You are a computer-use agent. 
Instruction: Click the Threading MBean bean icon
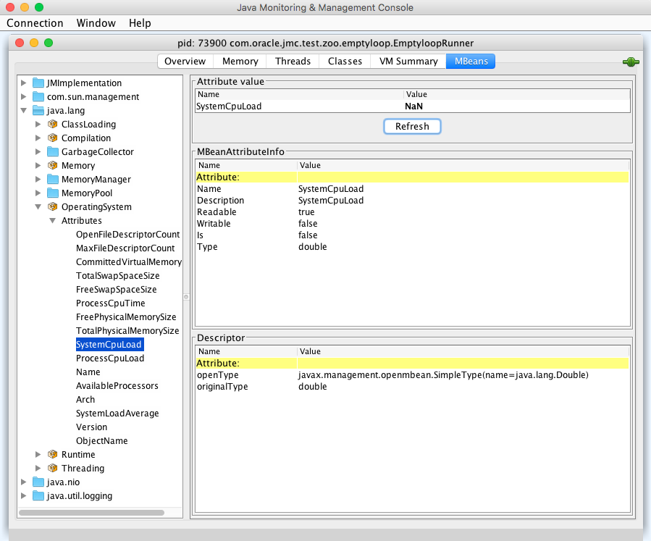click(x=52, y=469)
